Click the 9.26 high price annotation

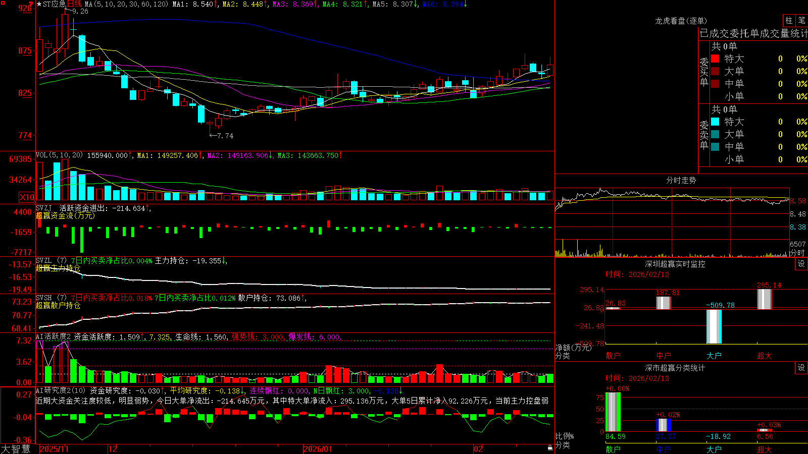(x=80, y=11)
